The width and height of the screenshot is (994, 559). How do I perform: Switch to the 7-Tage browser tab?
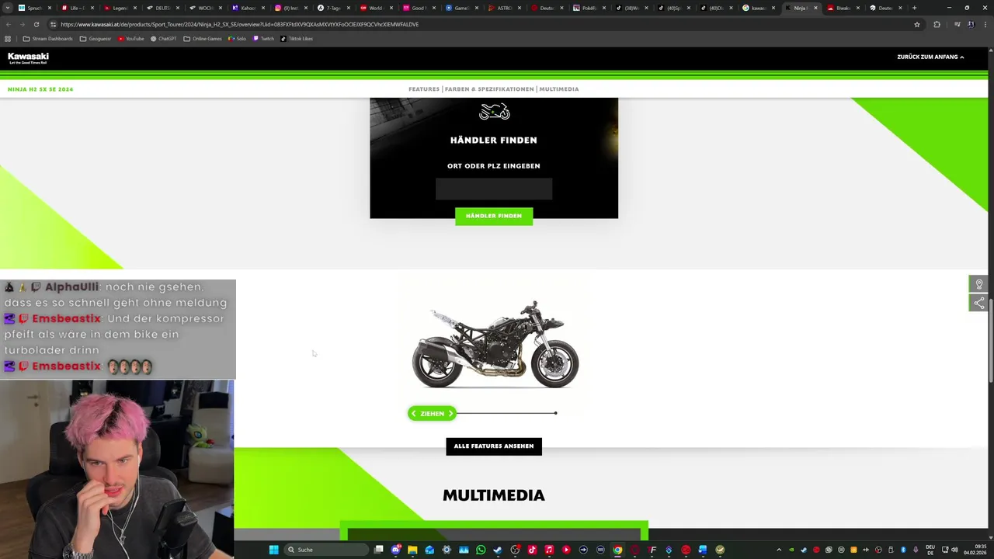coord(333,8)
